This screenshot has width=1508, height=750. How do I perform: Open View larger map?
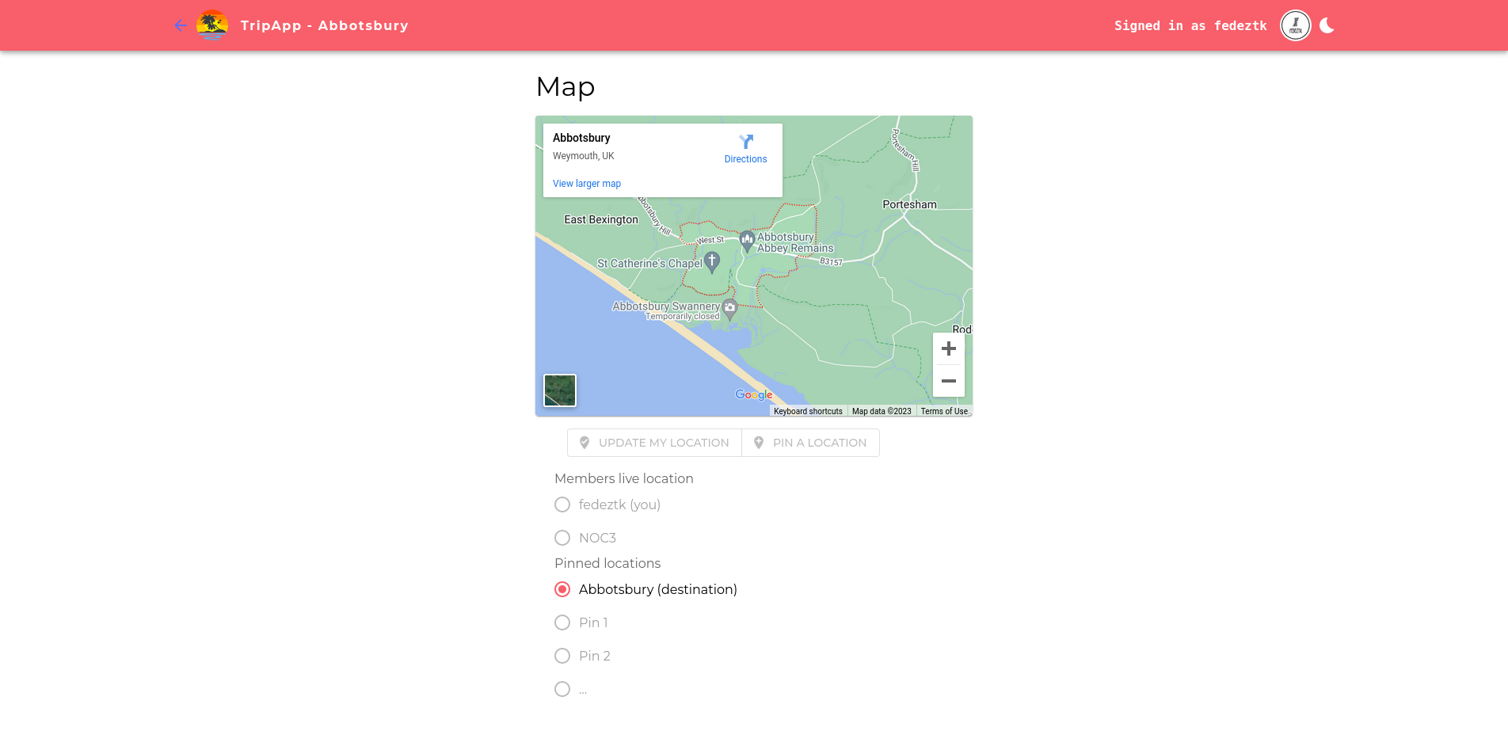coord(586,183)
